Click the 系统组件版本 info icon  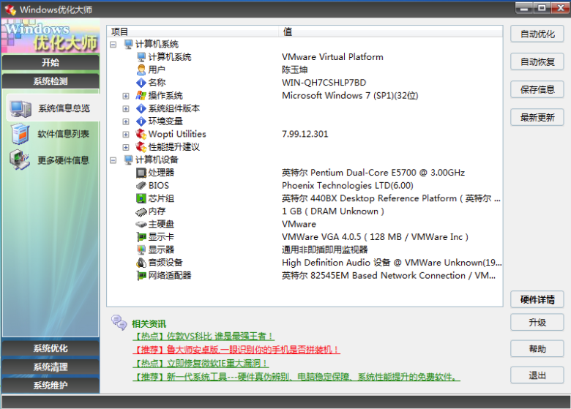pyautogui.click(x=141, y=108)
